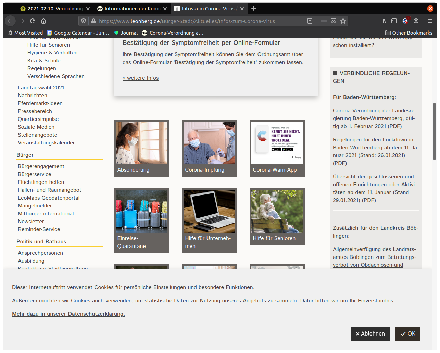Screen dimensions: 440x353
Task: Open the Library toolbar icon
Action: point(383,21)
